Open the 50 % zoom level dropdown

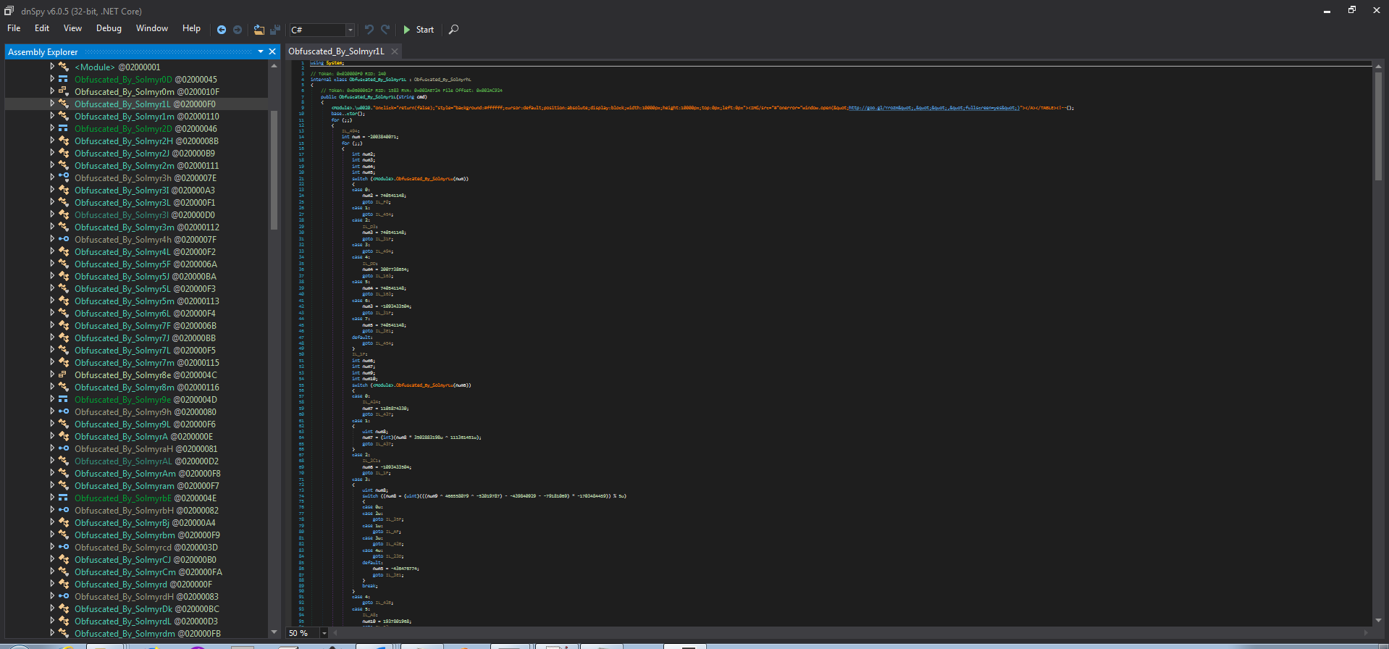pyautogui.click(x=324, y=633)
